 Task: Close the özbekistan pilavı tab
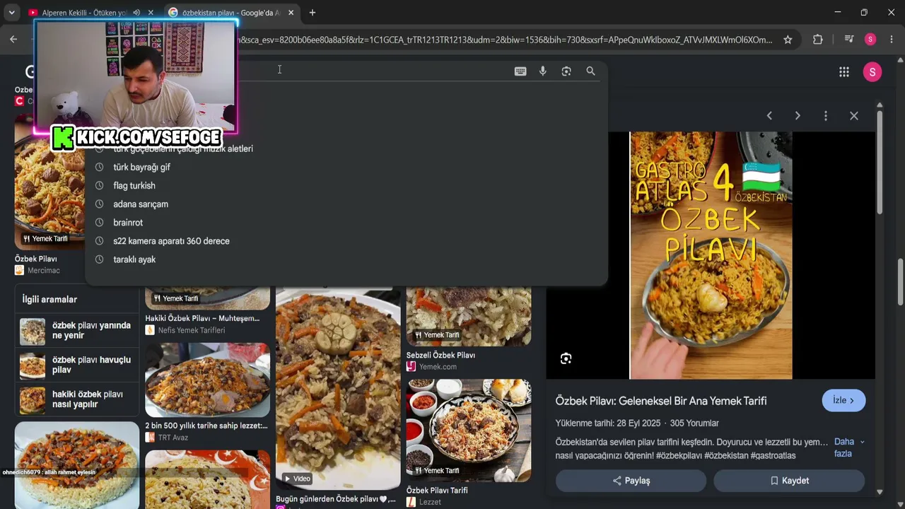point(291,13)
